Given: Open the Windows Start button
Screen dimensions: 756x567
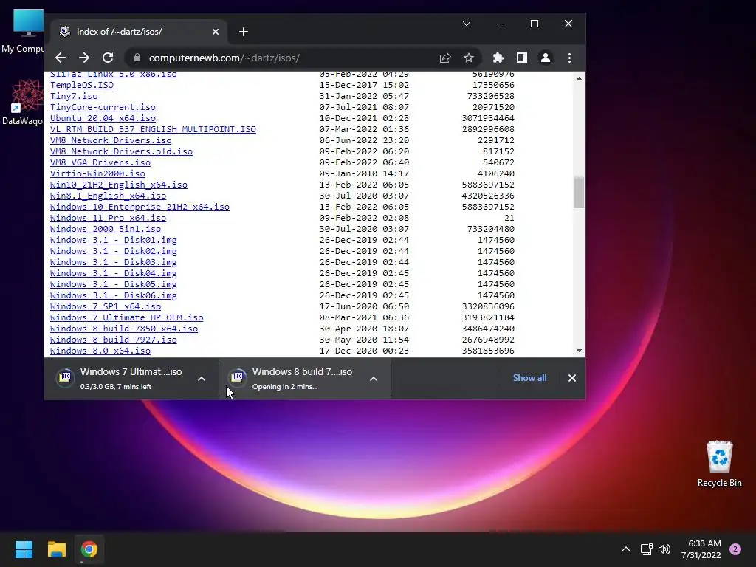Looking at the screenshot, I should pyautogui.click(x=24, y=549).
